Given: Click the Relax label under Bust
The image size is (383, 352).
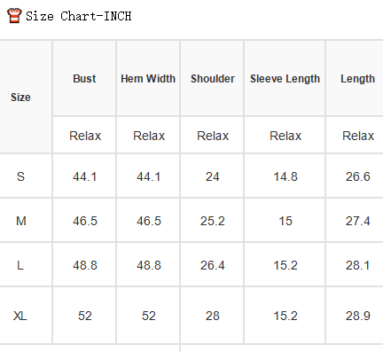Looking at the screenshot, I should (85, 136).
